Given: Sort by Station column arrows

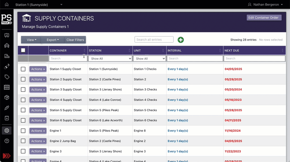Looking at the screenshot, I should coord(129,50).
